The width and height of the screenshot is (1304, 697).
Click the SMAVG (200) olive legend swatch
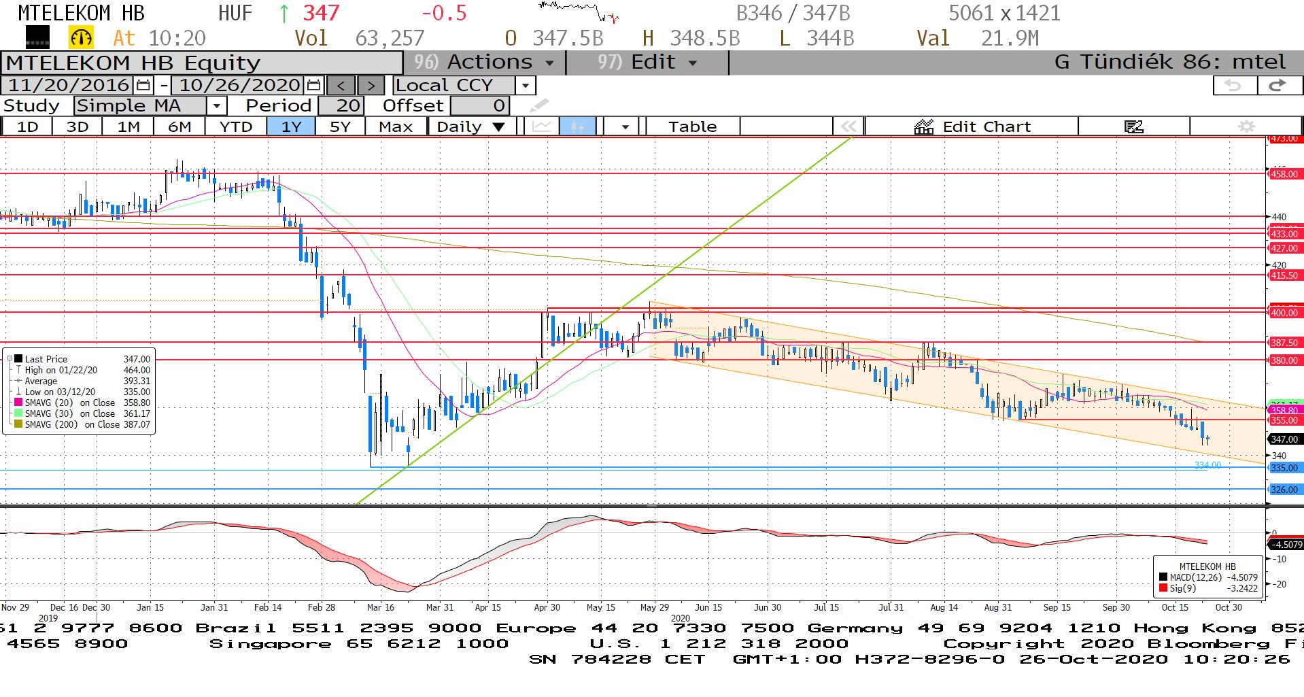18,424
